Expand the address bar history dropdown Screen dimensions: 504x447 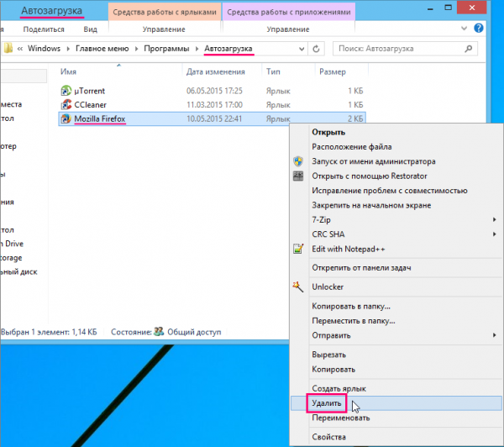pyautogui.click(x=302, y=49)
